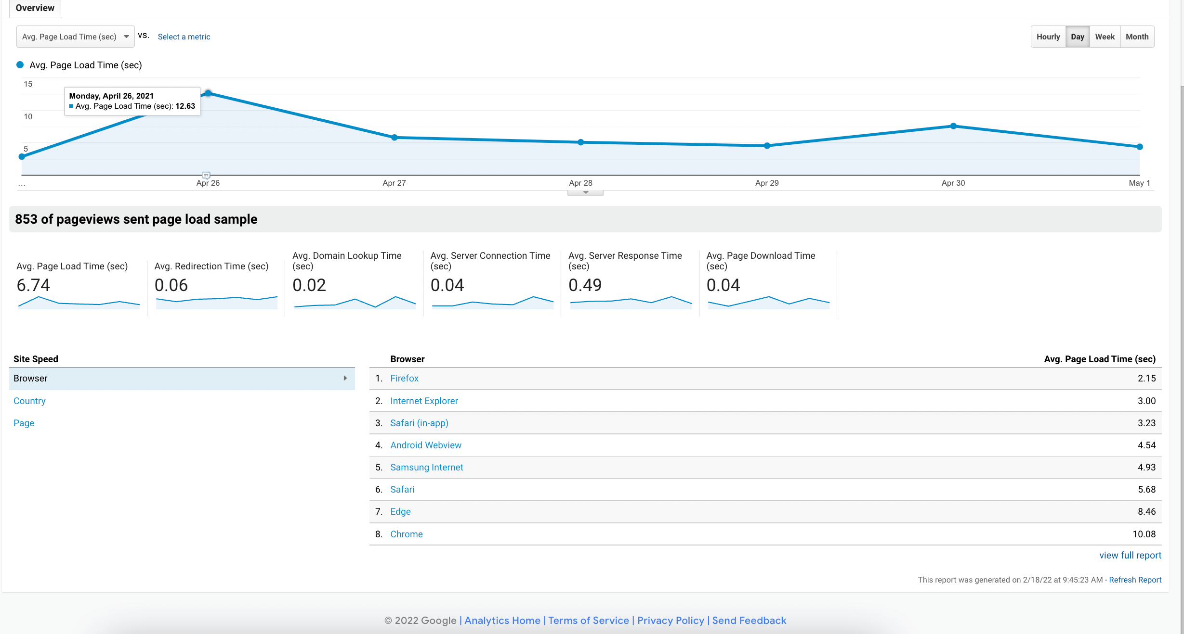Open Avg. Page Load Time metric dropdown

(76, 37)
